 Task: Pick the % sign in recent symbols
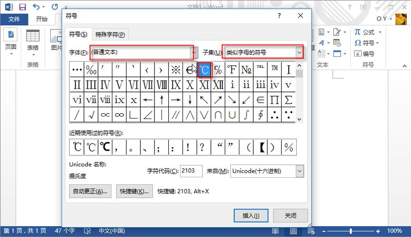tap(289, 147)
